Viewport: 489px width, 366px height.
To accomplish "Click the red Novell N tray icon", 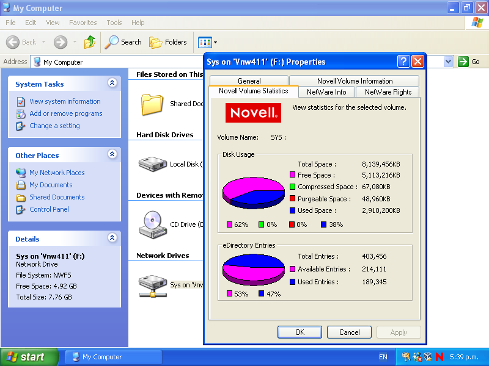I will (439, 357).
